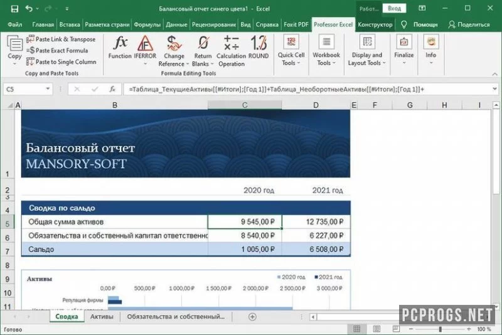Screen dimensions: 502x335
Task: Open the fx Function tool
Action: pyautogui.click(x=120, y=47)
